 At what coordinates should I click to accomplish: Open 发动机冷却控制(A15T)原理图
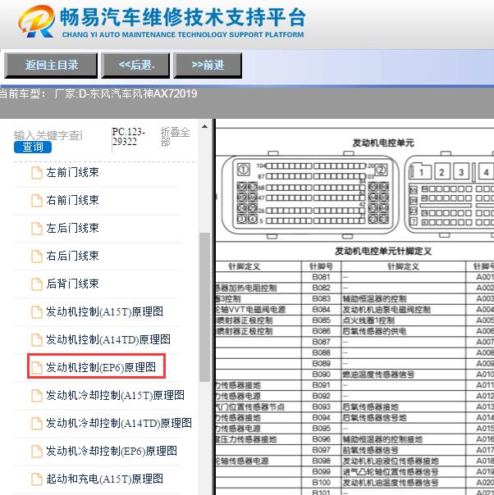[x=116, y=395]
